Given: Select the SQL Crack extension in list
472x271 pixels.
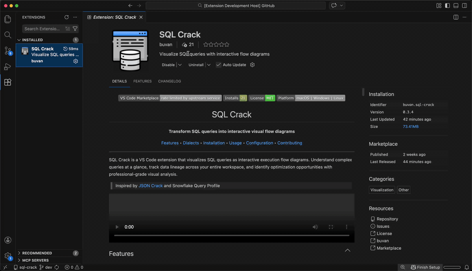Looking at the screenshot, I should pyautogui.click(x=49, y=55).
